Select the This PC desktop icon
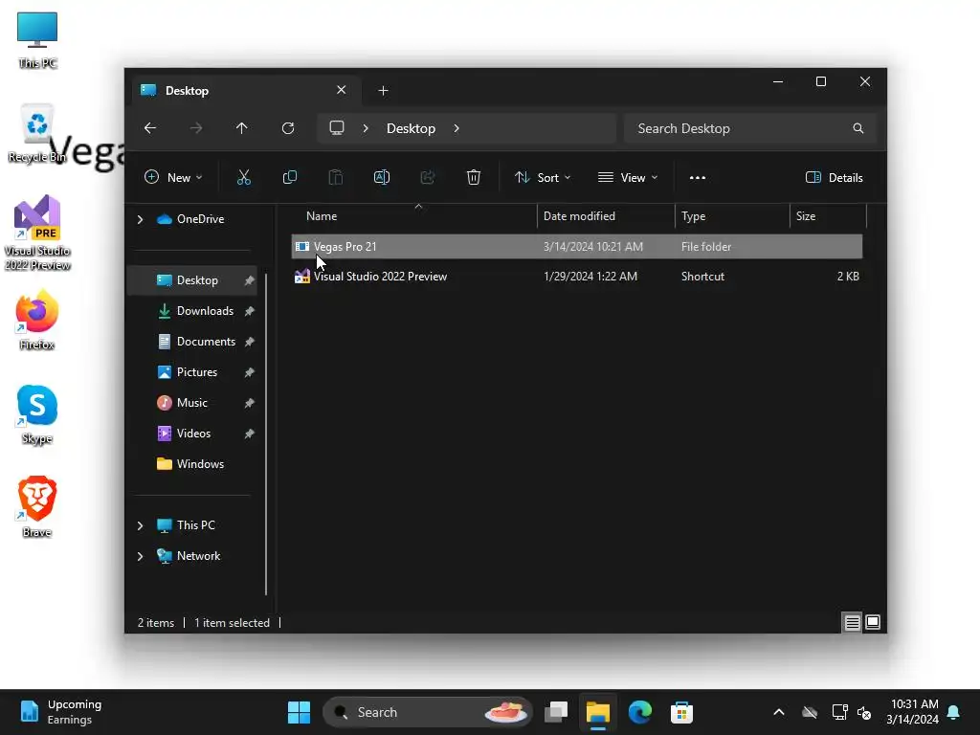The image size is (980, 735). pyautogui.click(x=37, y=39)
